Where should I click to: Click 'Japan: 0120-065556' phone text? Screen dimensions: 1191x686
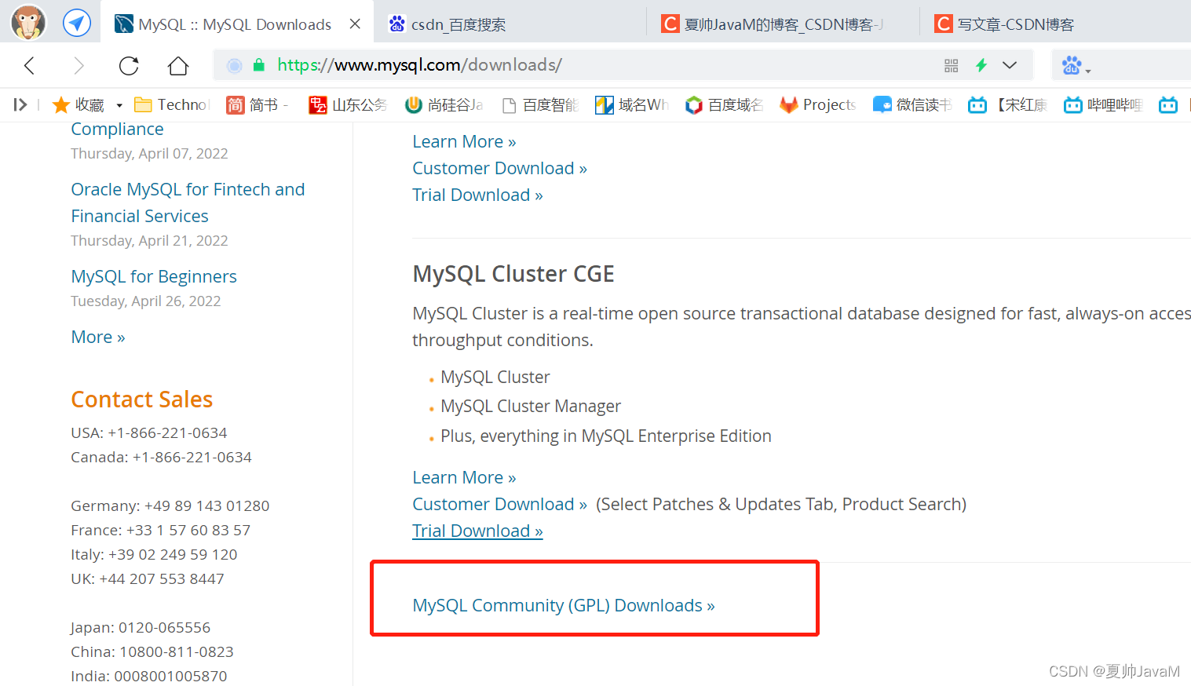[141, 627]
